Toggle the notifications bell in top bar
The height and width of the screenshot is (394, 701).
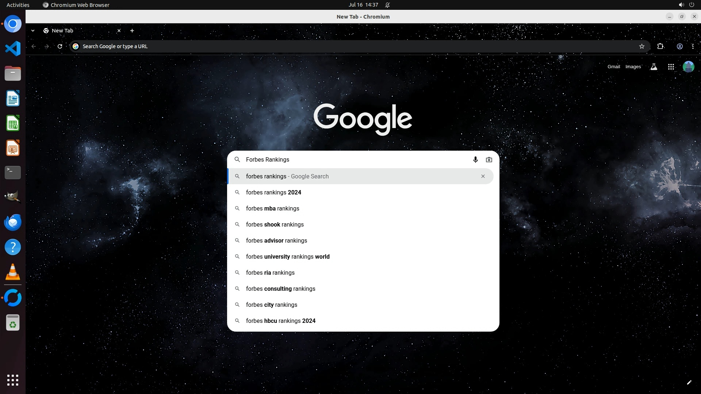387,5
